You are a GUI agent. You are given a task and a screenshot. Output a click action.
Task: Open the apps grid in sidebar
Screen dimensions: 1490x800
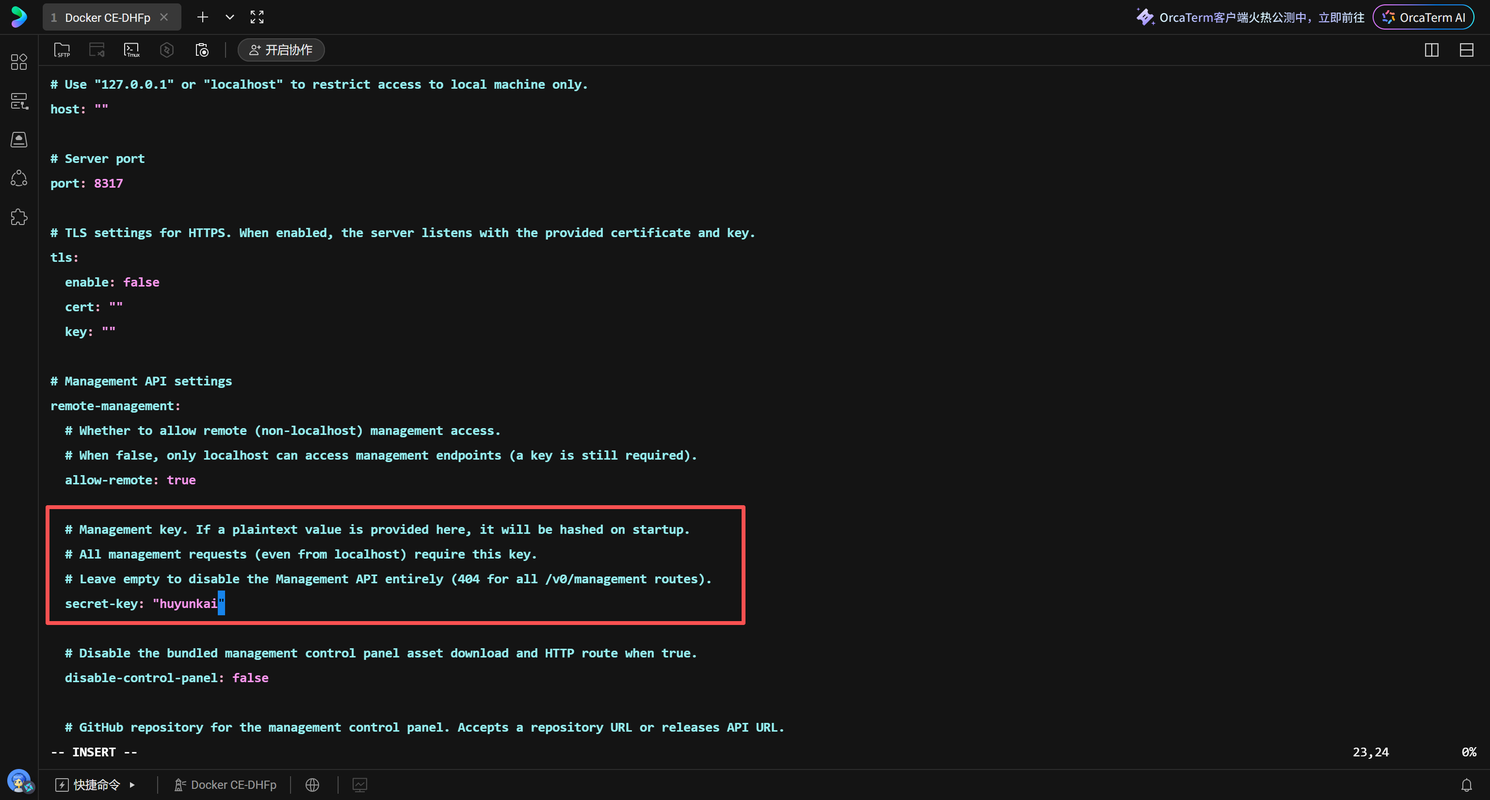19,62
